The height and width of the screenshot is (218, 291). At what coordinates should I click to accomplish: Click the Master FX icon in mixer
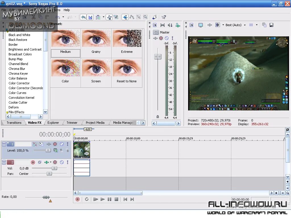pyautogui.click(x=161, y=38)
